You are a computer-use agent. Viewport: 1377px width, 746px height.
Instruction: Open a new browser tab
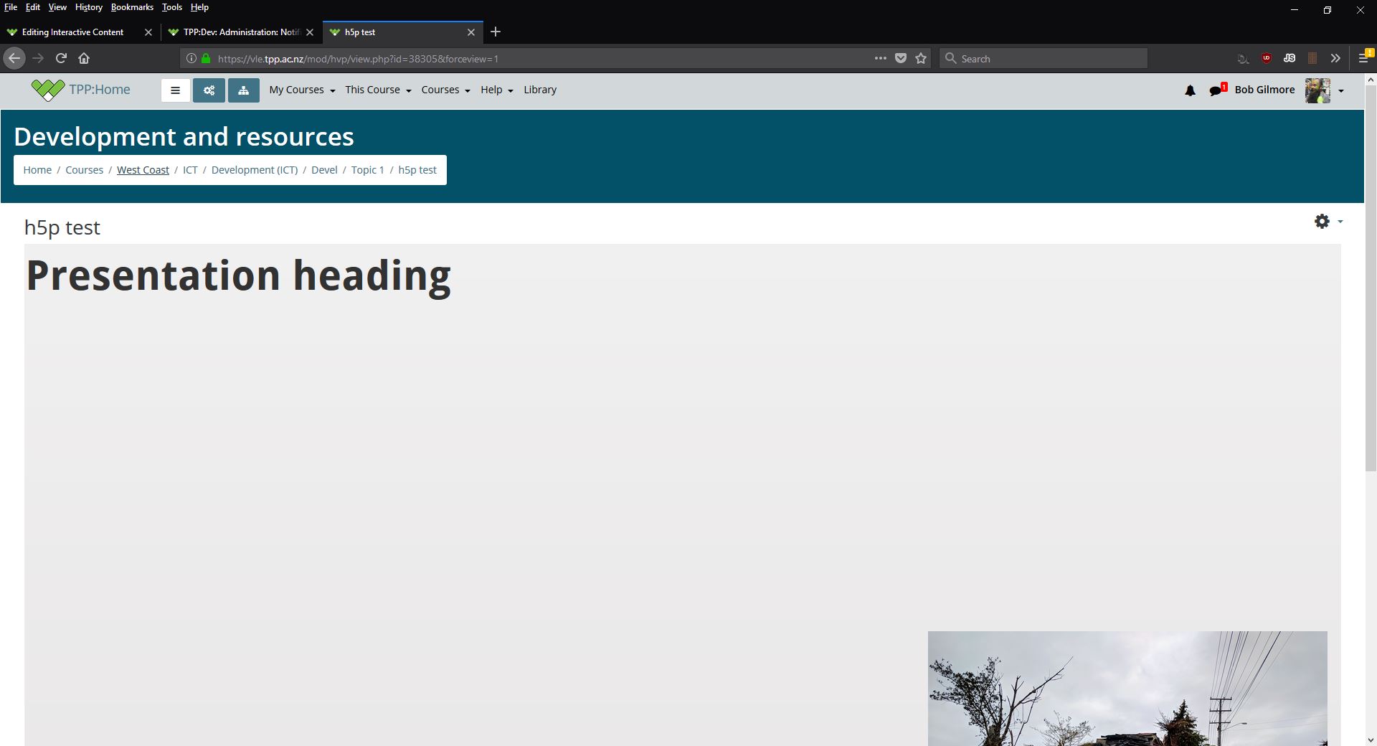click(x=496, y=32)
